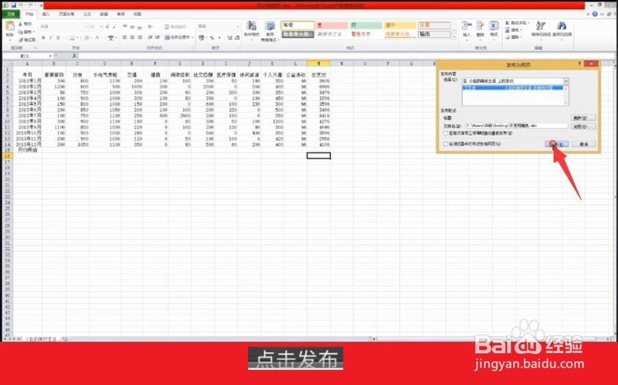The image size is (618, 385).
Task: Click the Center alignment icon
Action: pyautogui.click(x=132, y=38)
